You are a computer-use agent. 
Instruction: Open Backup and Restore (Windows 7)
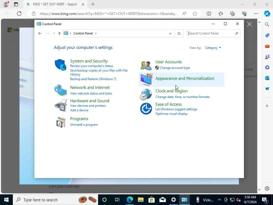(93, 79)
